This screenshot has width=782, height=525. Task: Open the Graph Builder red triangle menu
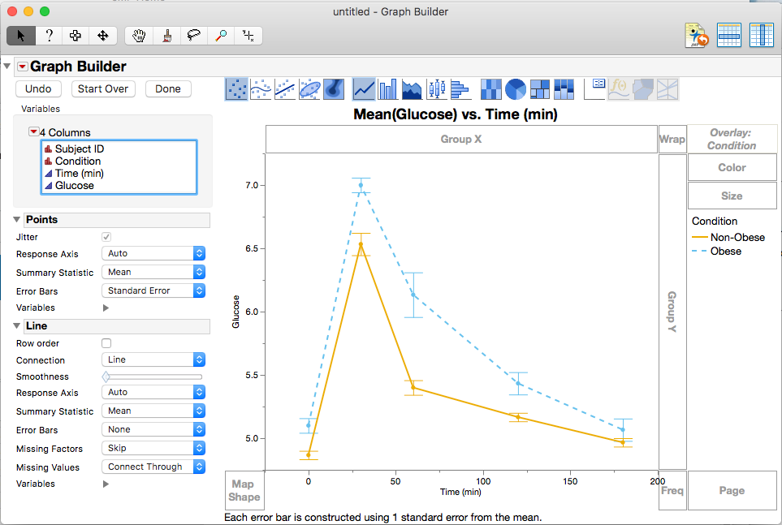point(23,67)
